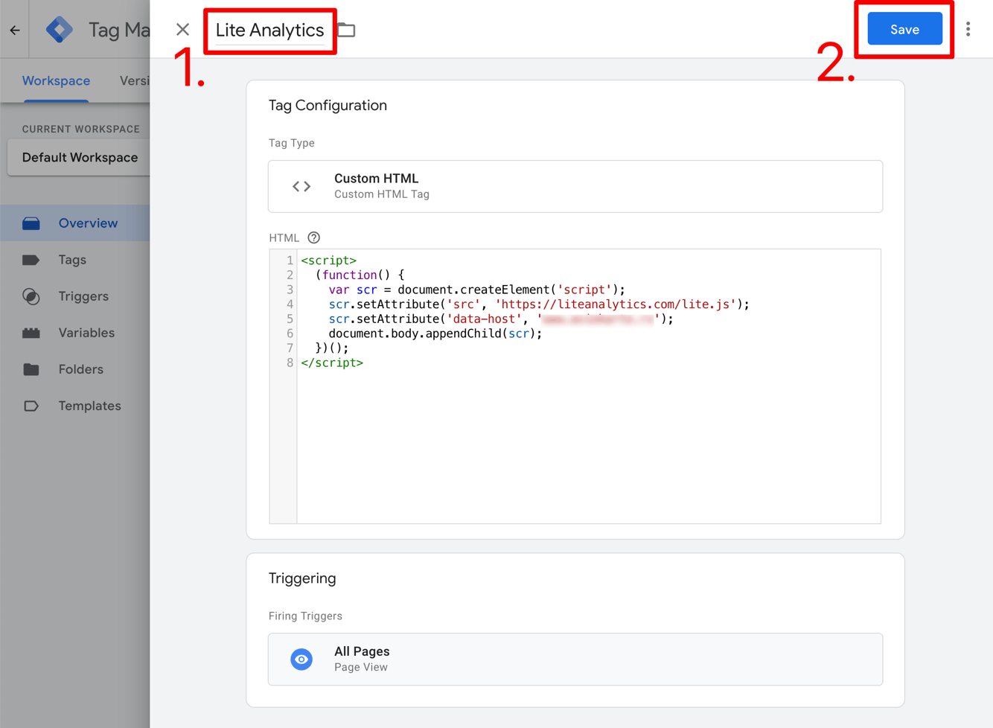This screenshot has height=728, width=993.
Task: Open Folders in the sidebar
Action: click(80, 369)
